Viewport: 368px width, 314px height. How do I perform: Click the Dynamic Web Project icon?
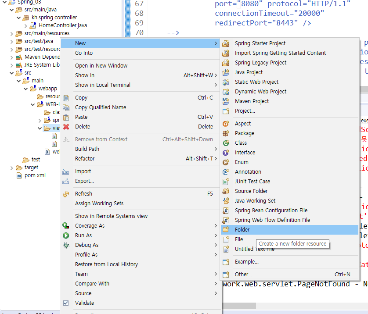click(x=226, y=92)
